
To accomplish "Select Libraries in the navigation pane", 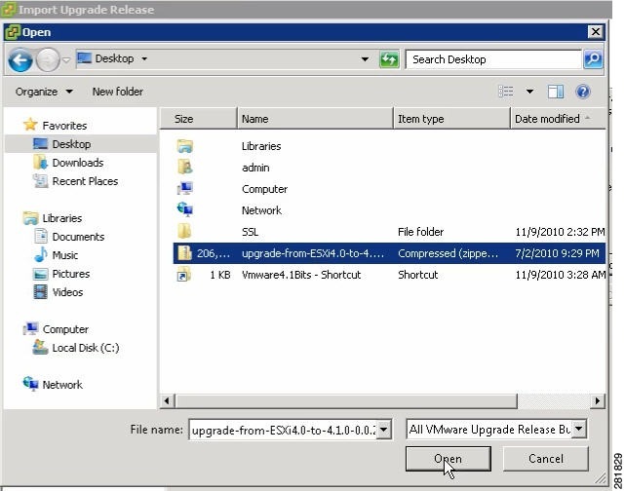I will (x=61, y=218).
